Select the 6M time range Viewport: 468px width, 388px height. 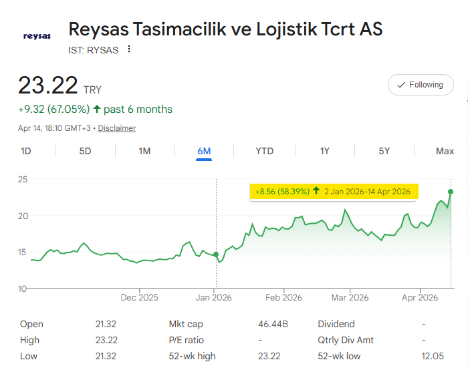204,151
